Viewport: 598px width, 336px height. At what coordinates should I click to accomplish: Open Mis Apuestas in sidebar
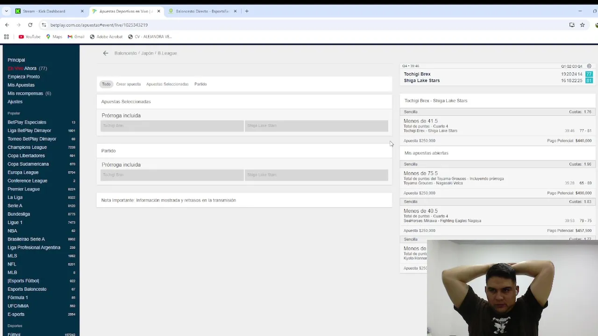21,85
